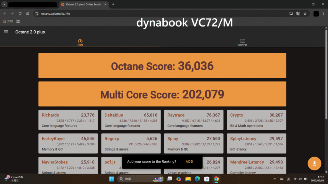
Task: Open the weather widget showing 2 mm rain
Action: pos(14,179)
